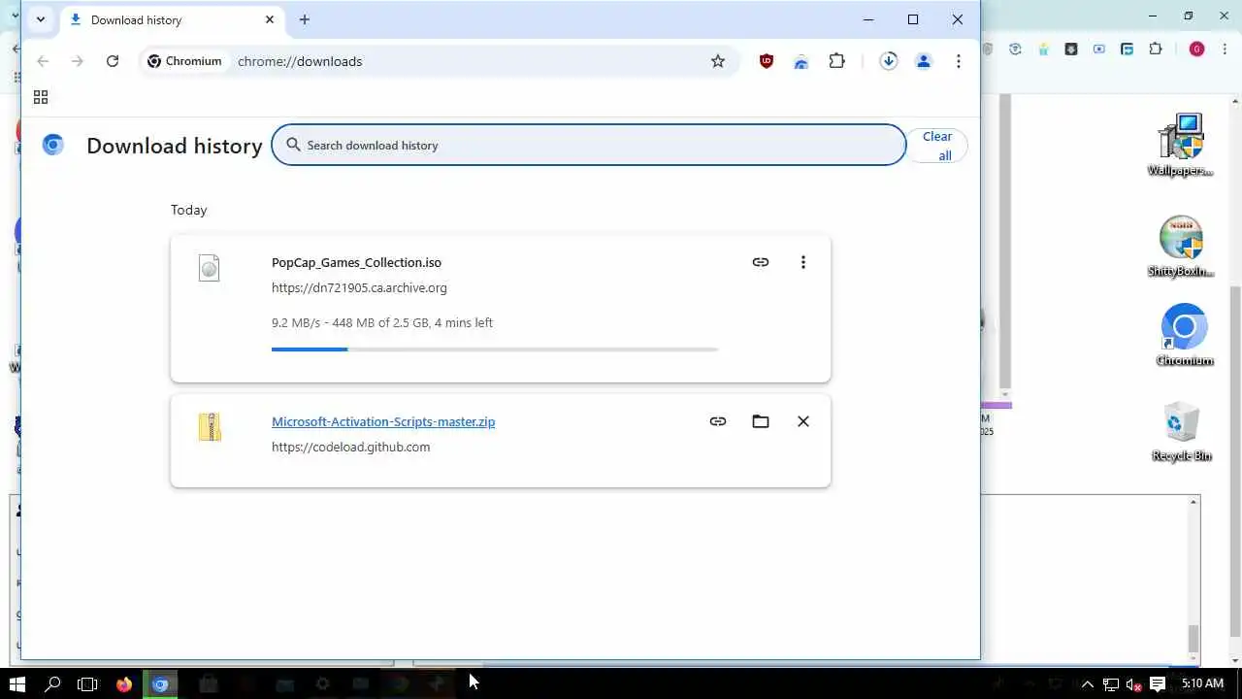Open the ShittyBoxIn desktop installer icon
Screen dimensions: 1242x699
click(x=1181, y=247)
